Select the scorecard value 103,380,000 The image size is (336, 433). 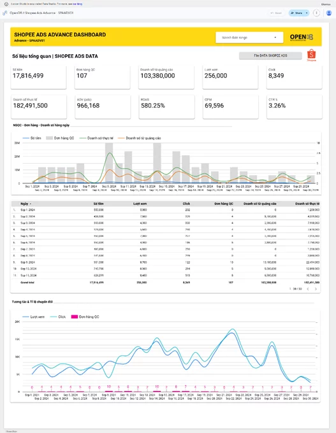(x=157, y=76)
